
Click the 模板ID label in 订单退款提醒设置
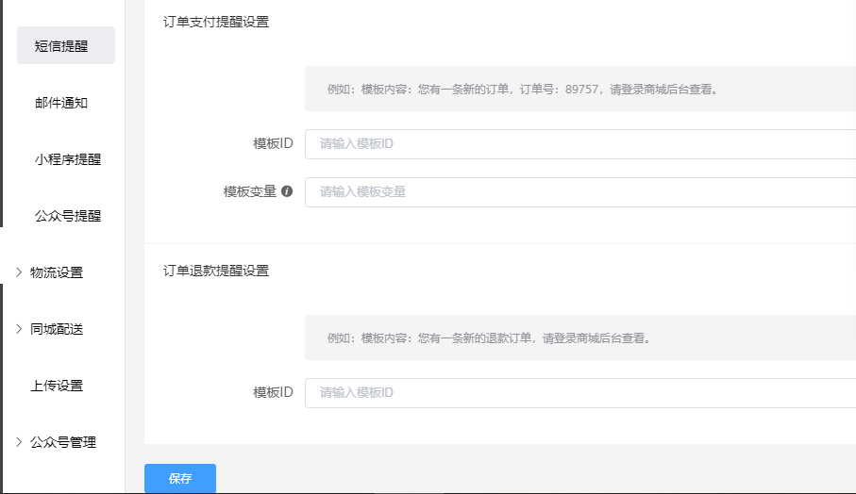273,392
